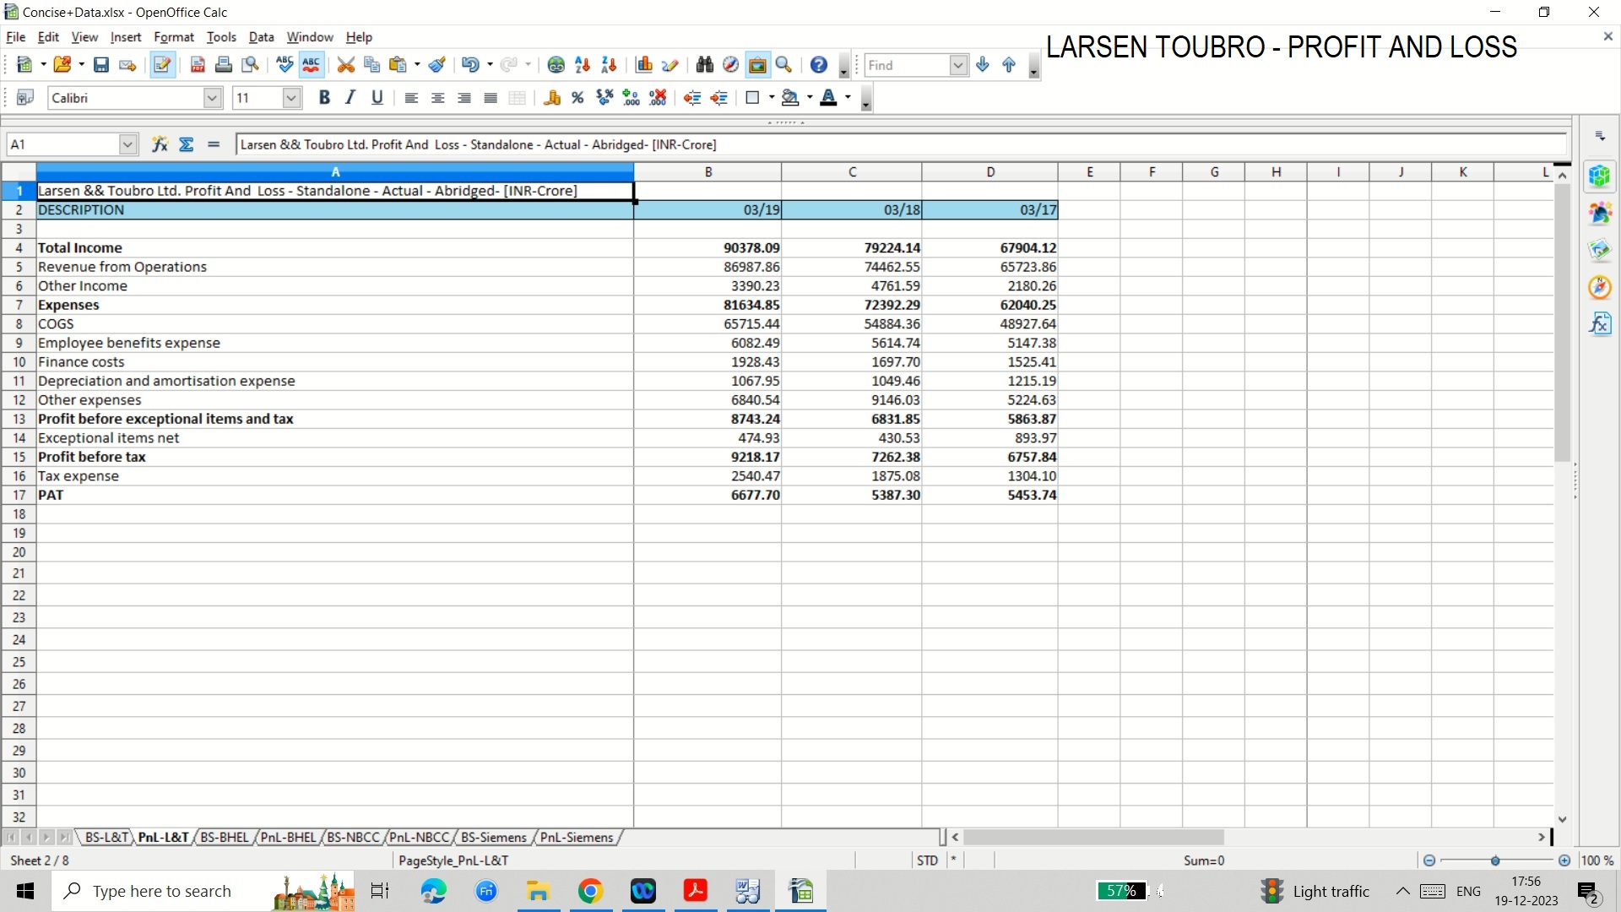The height and width of the screenshot is (912, 1621).
Task: Expand the font name dropdown
Action: click(212, 98)
